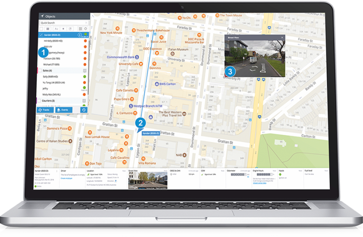Click The Best Western Plus Travel Inn marker
363x237 pixels.
click(x=184, y=114)
